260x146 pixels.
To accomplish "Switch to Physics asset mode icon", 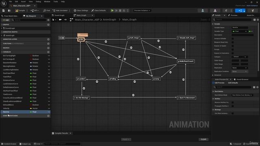I will click(253, 11).
